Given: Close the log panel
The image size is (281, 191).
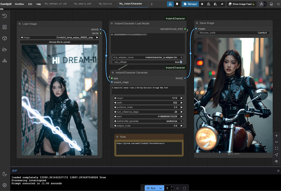Looking at the screenshot, I should tap(278, 171).
